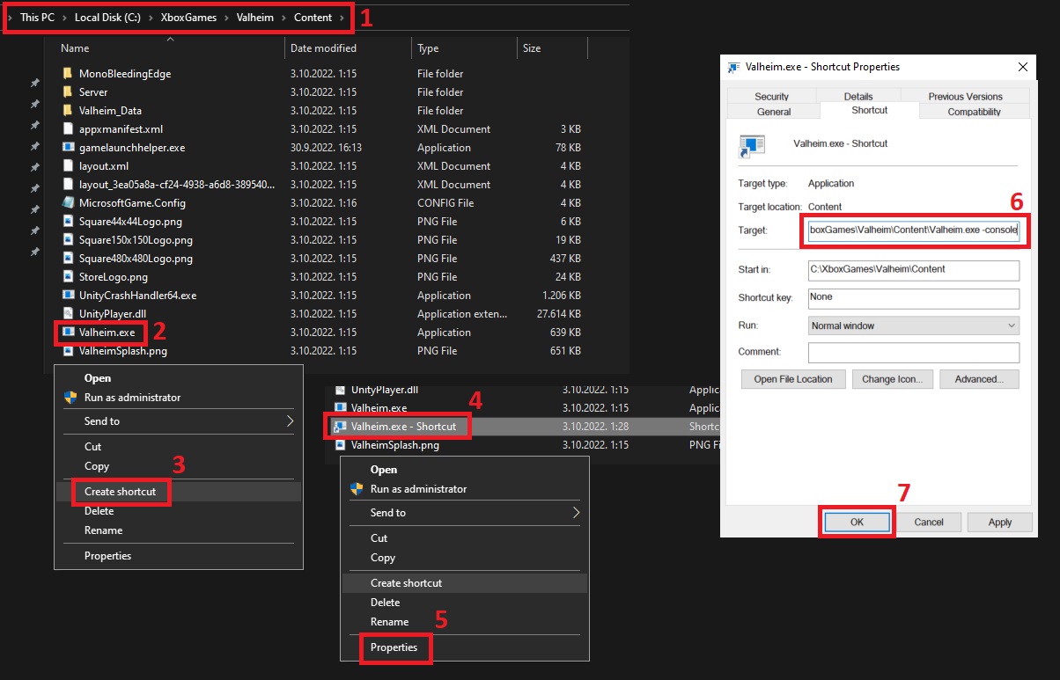Expand the Send to submenu in first context menu
The height and width of the screenshot is (680, 1060).
178,421
